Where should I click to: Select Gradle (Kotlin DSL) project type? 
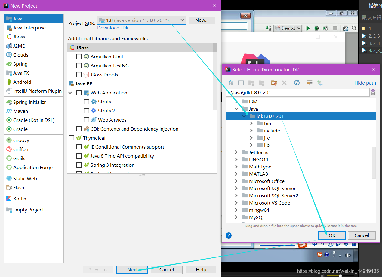click(34, 120)
